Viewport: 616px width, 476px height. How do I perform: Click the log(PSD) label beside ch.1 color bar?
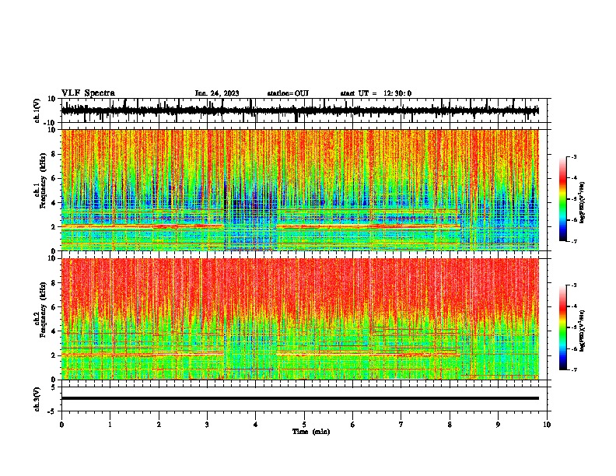[x=583, y=202]
